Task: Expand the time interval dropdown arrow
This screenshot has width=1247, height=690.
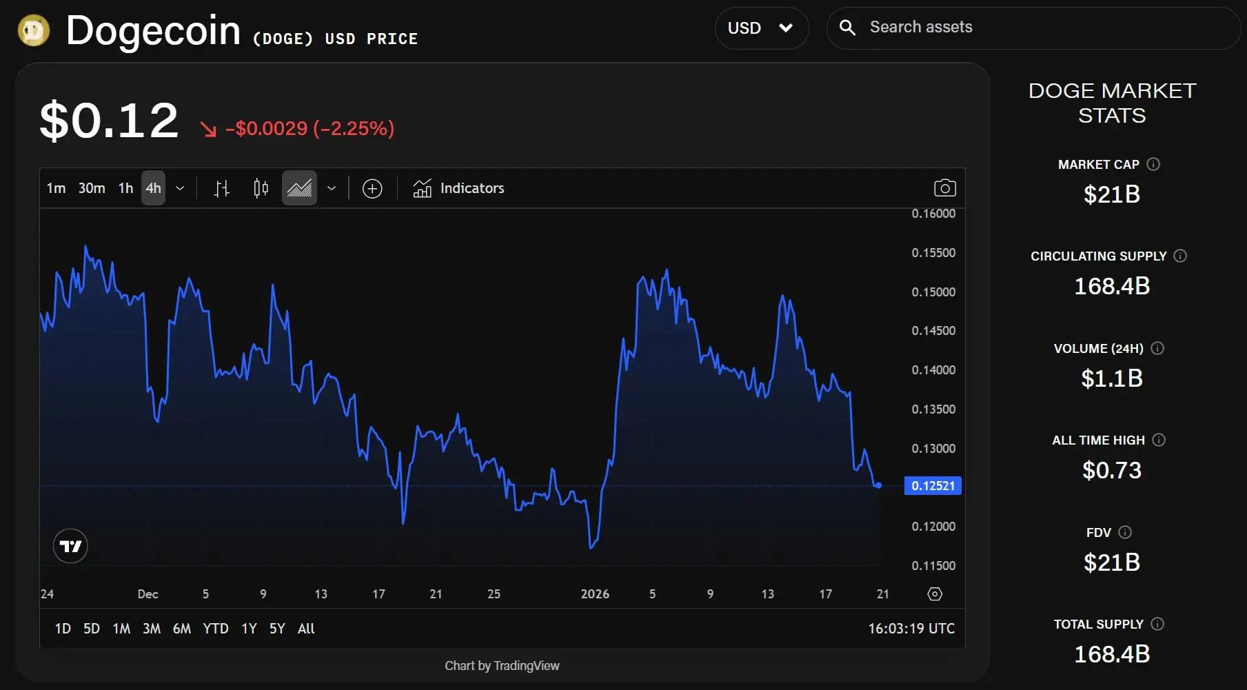Action: 180,188
